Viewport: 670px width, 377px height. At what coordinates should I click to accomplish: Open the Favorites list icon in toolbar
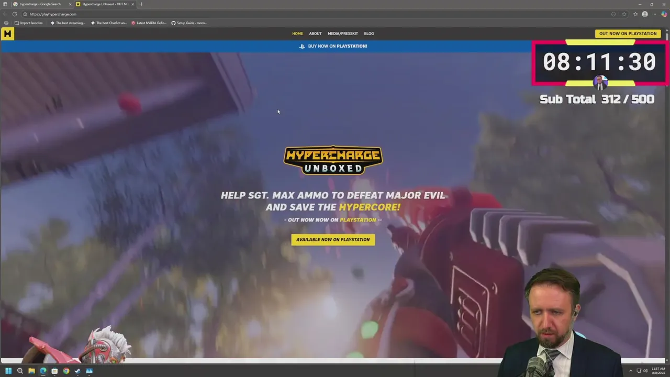tap(635, 14)
